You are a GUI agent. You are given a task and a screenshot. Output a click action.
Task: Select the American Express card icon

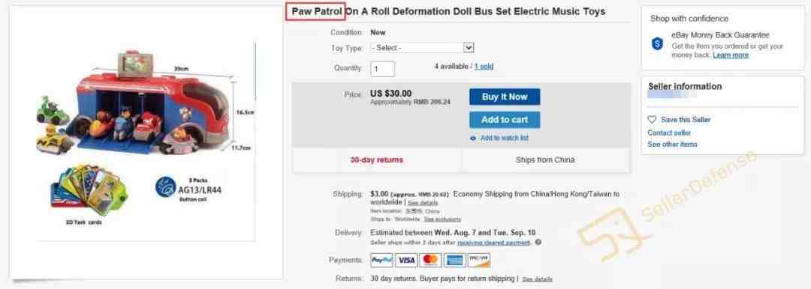[x=454, y=260]
